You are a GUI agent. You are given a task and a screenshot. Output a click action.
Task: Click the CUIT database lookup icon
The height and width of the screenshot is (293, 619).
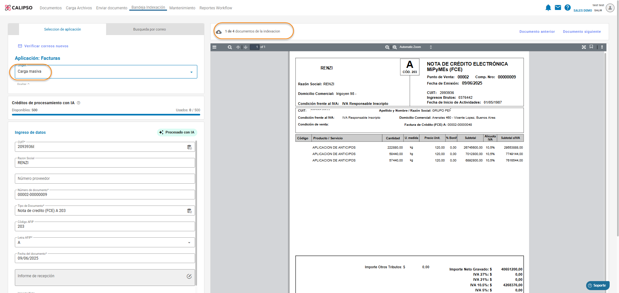(190, 147)
